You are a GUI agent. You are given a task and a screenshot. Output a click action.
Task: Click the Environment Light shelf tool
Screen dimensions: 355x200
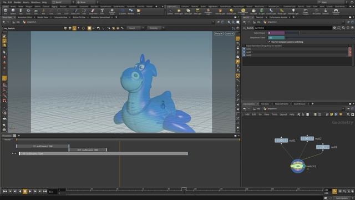pyautogui.click(x=243, y=11)
